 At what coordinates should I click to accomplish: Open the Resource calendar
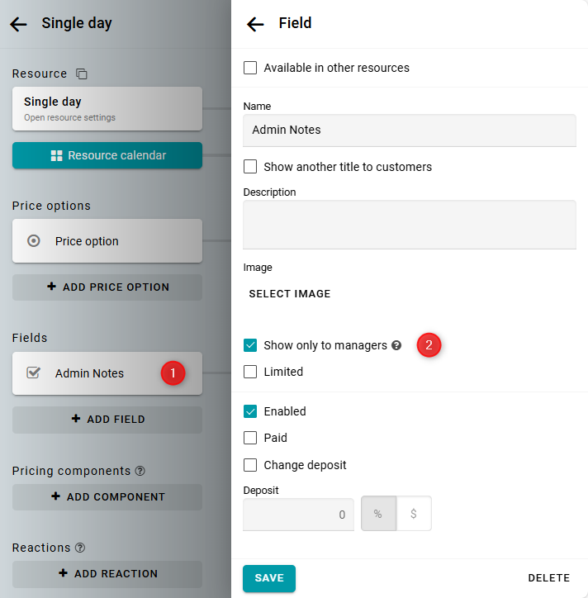pos(107,155)
